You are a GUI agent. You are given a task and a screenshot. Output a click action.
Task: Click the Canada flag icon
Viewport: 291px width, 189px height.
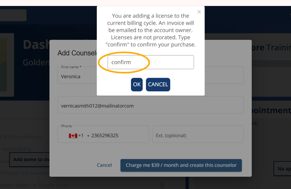pos(73,136)
